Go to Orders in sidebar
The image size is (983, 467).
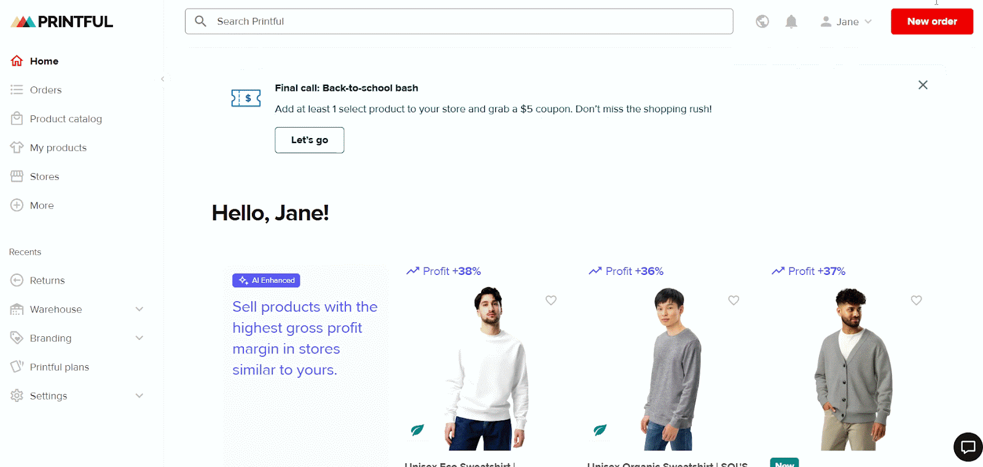coord(45,90)
